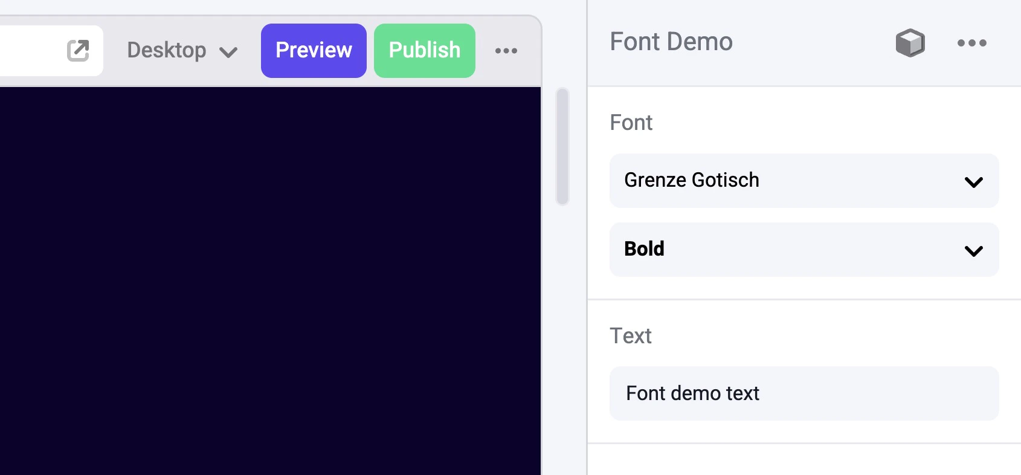Image resolution: width=1021 pixels, height=475 pixels.
Task: Click the Text section label
Action: 631,336
